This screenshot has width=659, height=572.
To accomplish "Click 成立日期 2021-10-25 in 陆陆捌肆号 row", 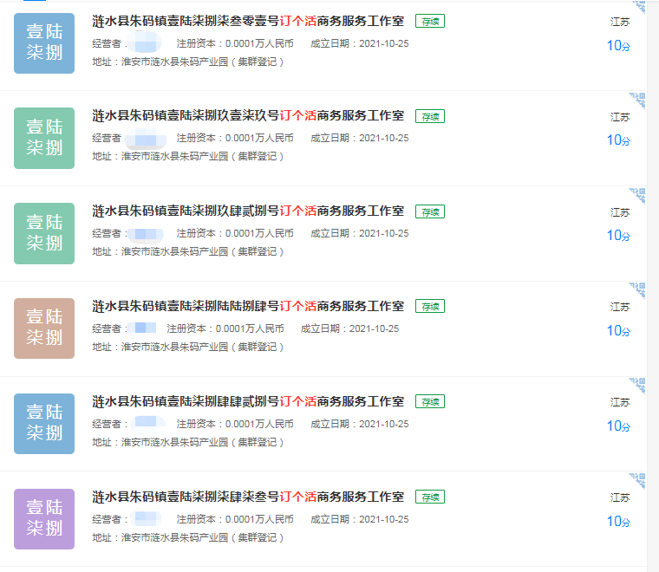I will pos(349,328).
